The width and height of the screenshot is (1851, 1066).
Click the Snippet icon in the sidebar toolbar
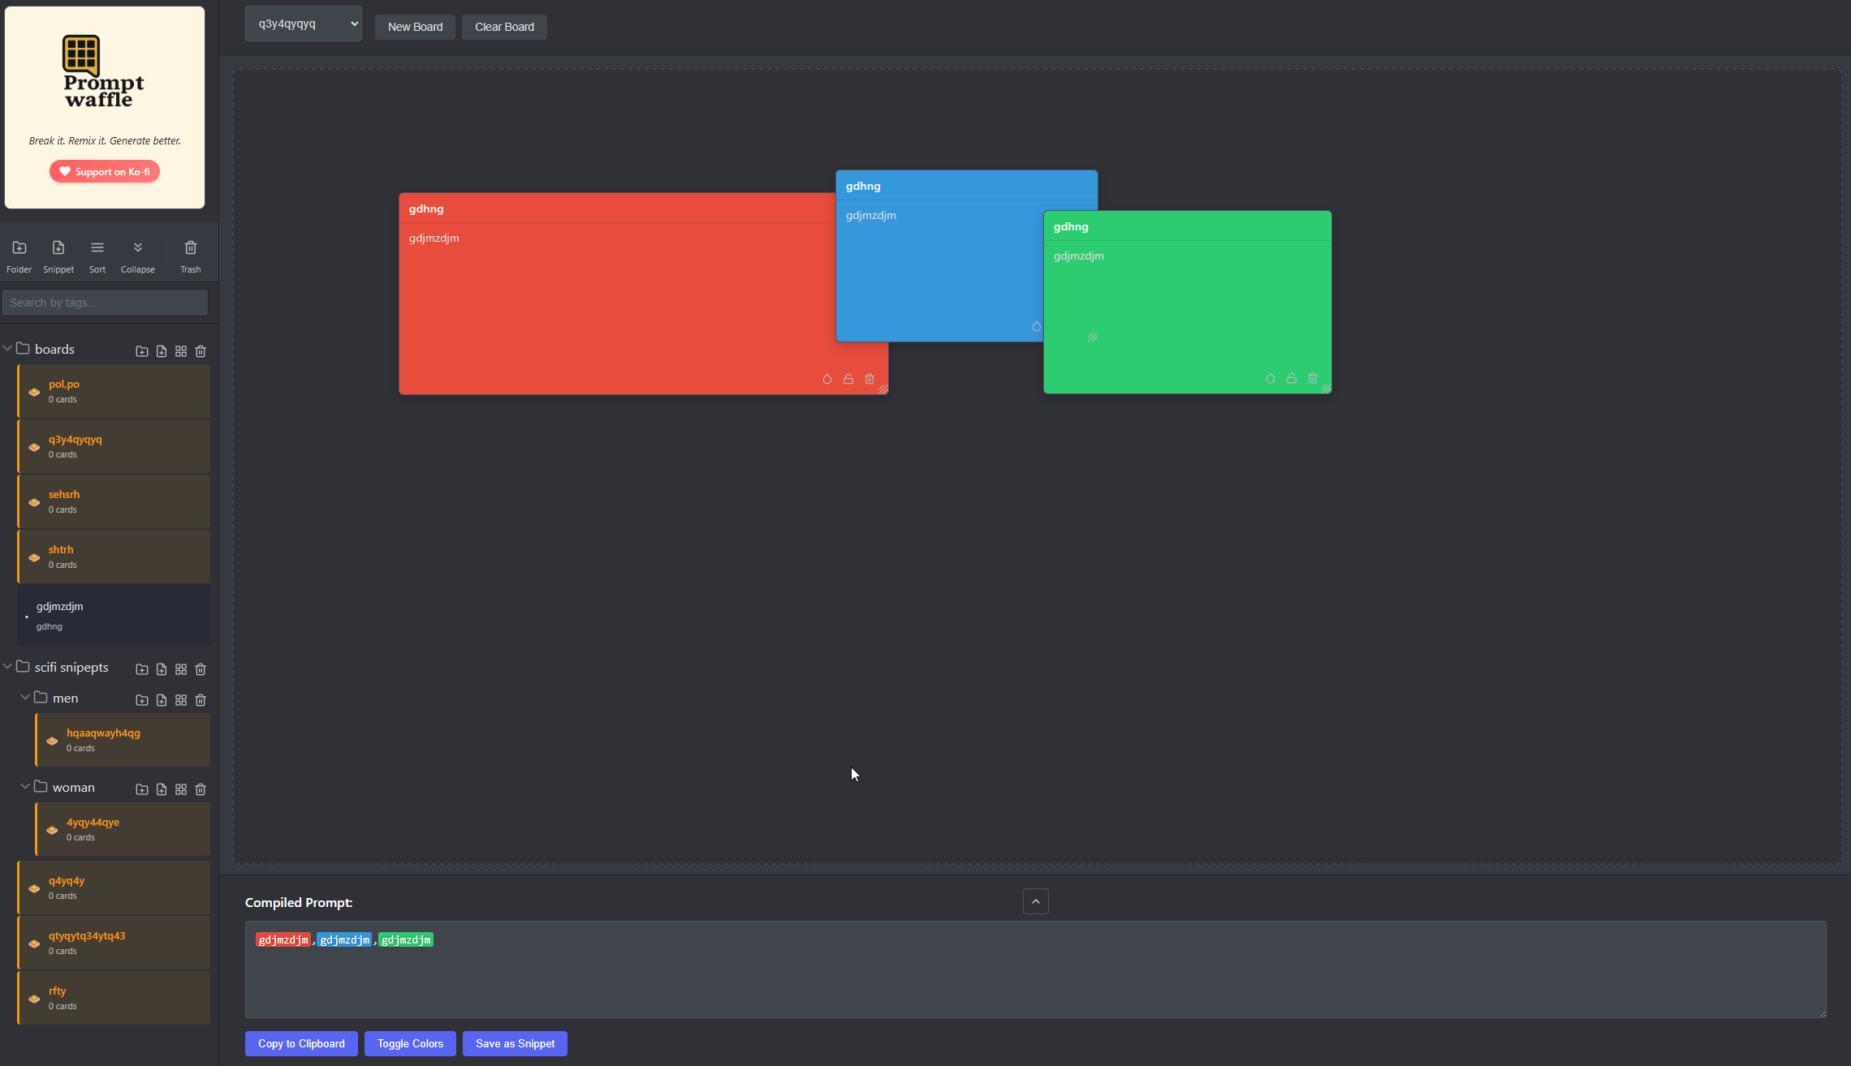[x=58, y=256]
